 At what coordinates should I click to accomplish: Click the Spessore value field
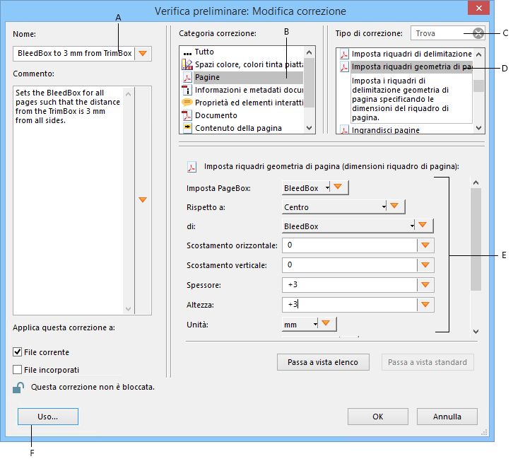[x=349, y=285]
